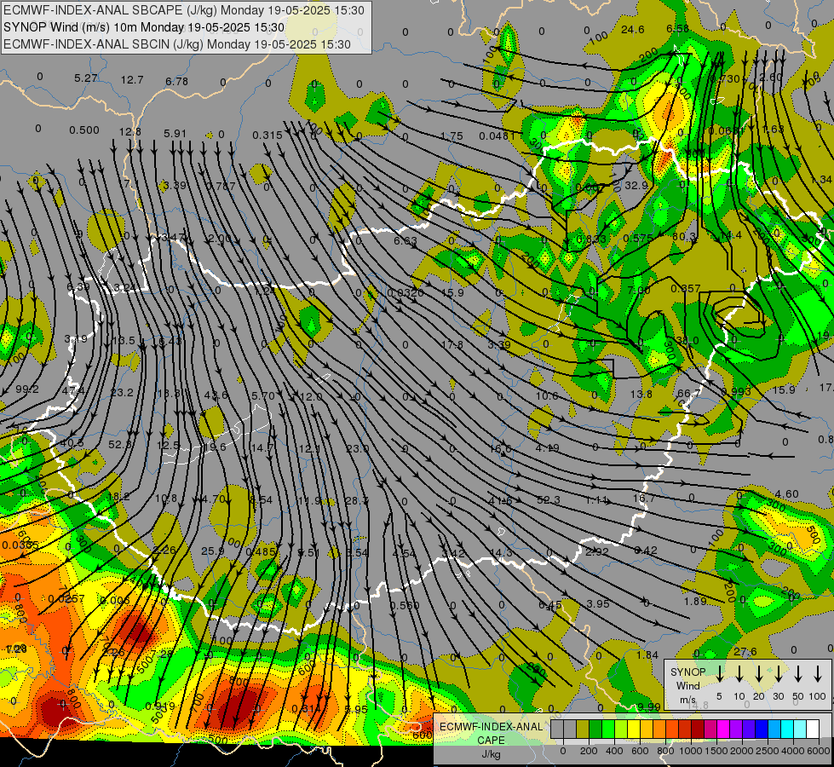Click the legend scale label 1000
The image size is (834, 767).
[690, 751]
